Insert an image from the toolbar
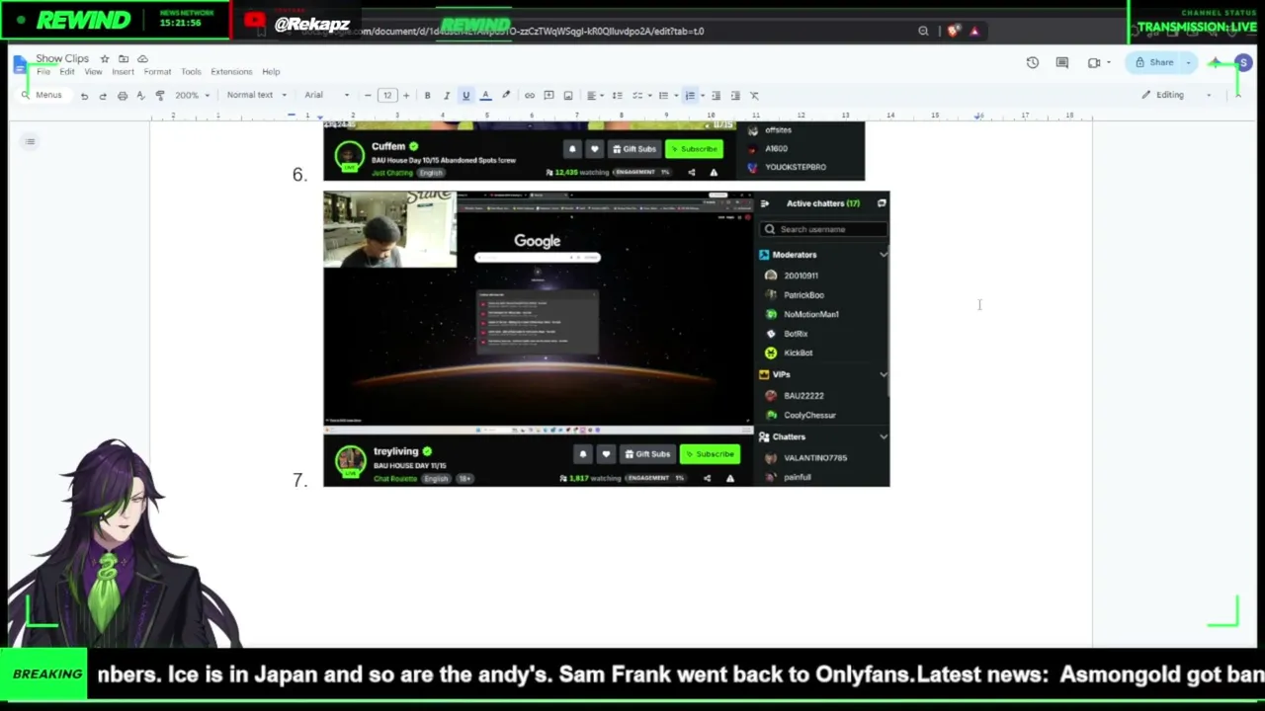The height and width of the screenshot is (711, 1265). click(568, 96)
